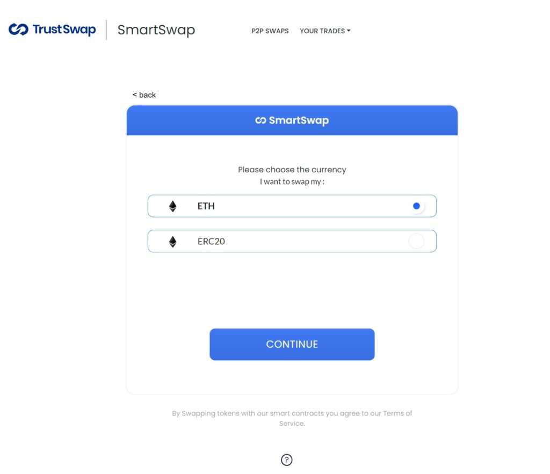Open the YOUR TRADES menu
550x474 pixels.
[322, 31]
